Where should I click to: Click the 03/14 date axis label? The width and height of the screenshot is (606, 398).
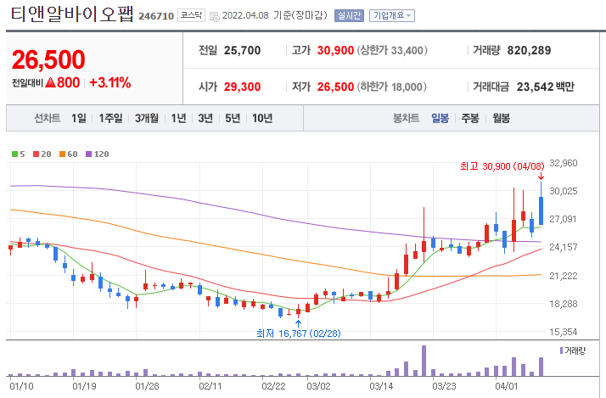click(381, 386)
